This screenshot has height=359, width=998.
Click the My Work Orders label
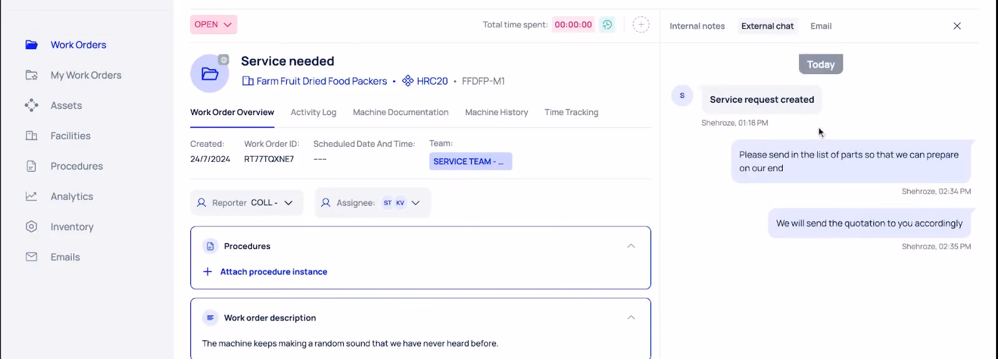pos(86,75)
